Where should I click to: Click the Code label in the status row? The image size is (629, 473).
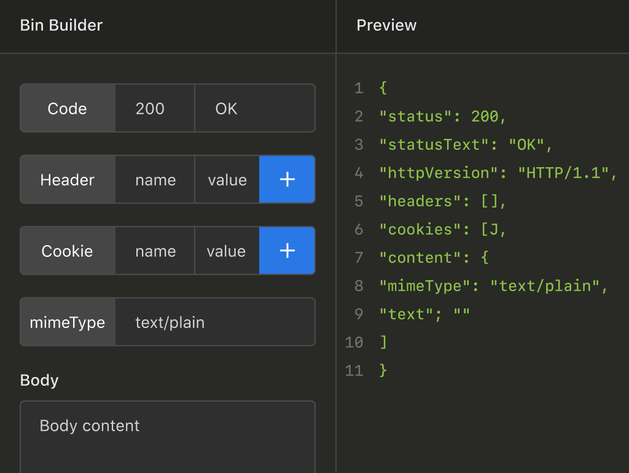point(68,109)
